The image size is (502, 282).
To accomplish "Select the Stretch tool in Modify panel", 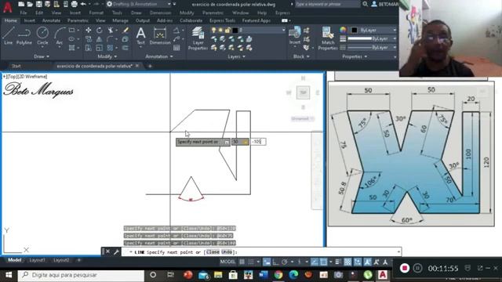I will coord(89,48).
